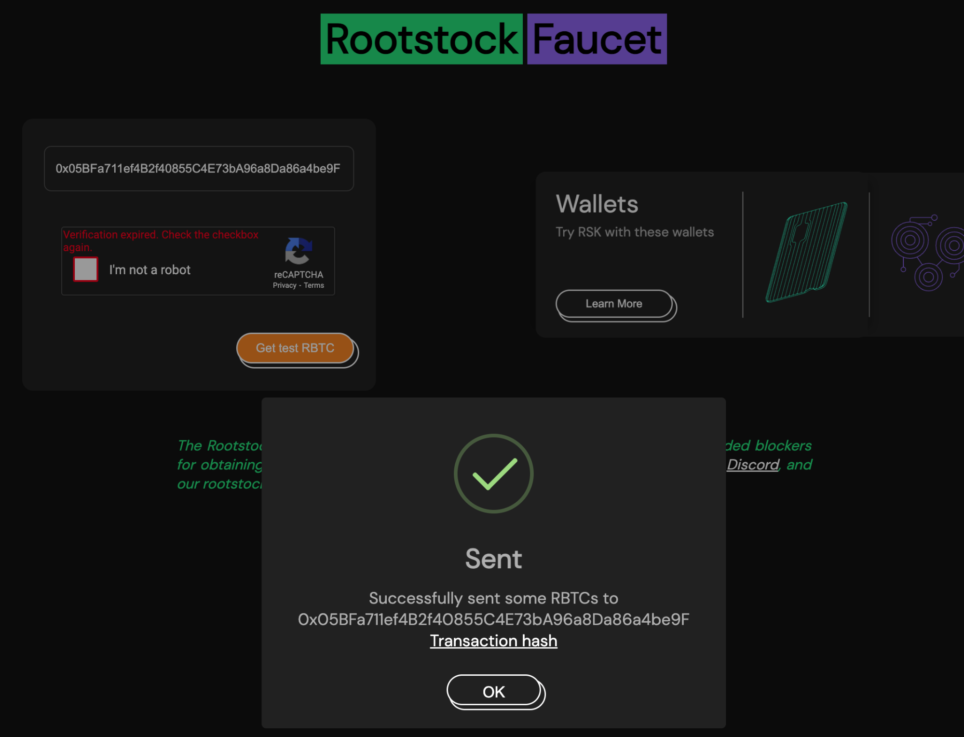The width and height of the screenshot is (964, 737).
Task: Click the green Rootstock logo text
Action: coord(421,39)
